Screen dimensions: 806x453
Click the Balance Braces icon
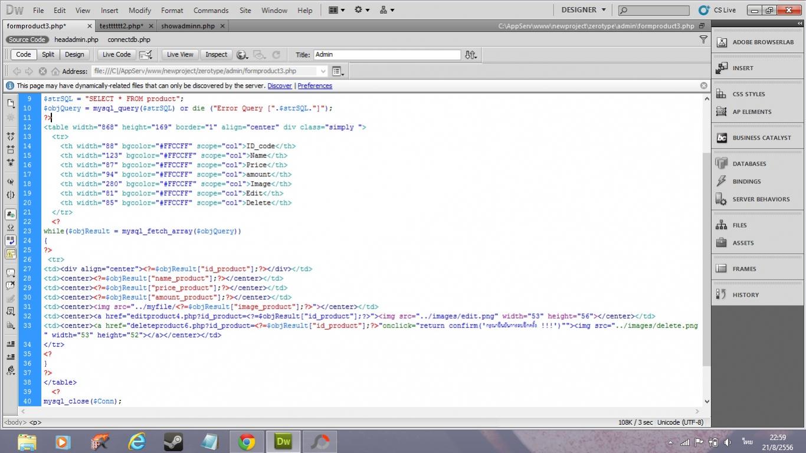coord(11,195)
